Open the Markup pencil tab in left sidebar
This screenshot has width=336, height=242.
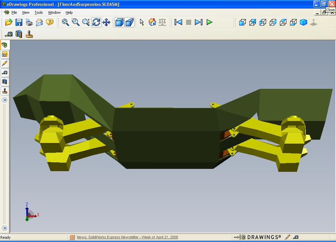point(5,63)
